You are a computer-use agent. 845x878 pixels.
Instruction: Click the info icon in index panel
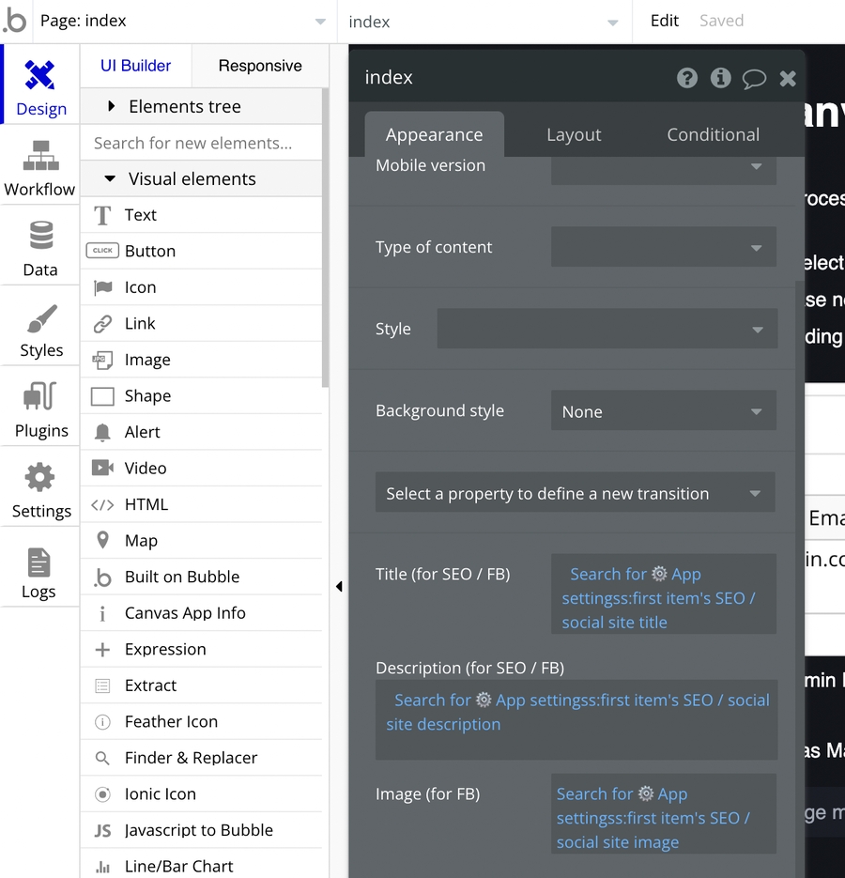[x=720, y=78]
